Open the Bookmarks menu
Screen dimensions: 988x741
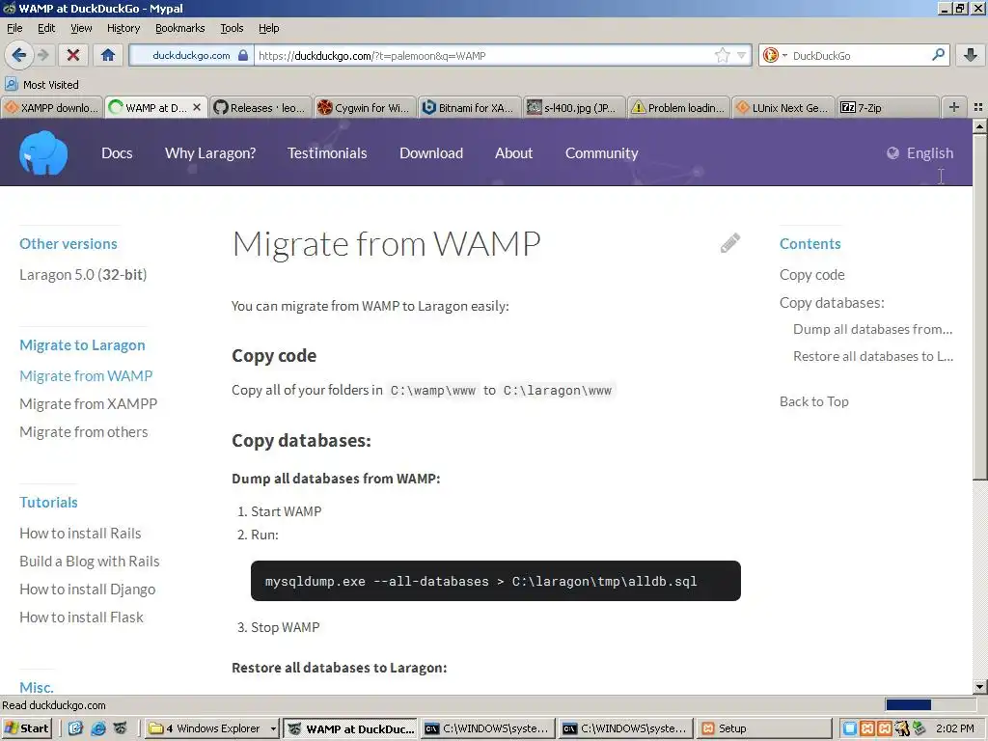click(x=180, y=28)
